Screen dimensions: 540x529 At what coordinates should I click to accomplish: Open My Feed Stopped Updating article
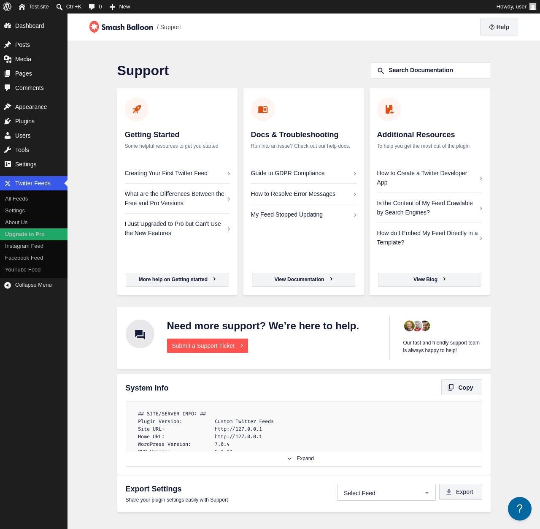[303, 214]
